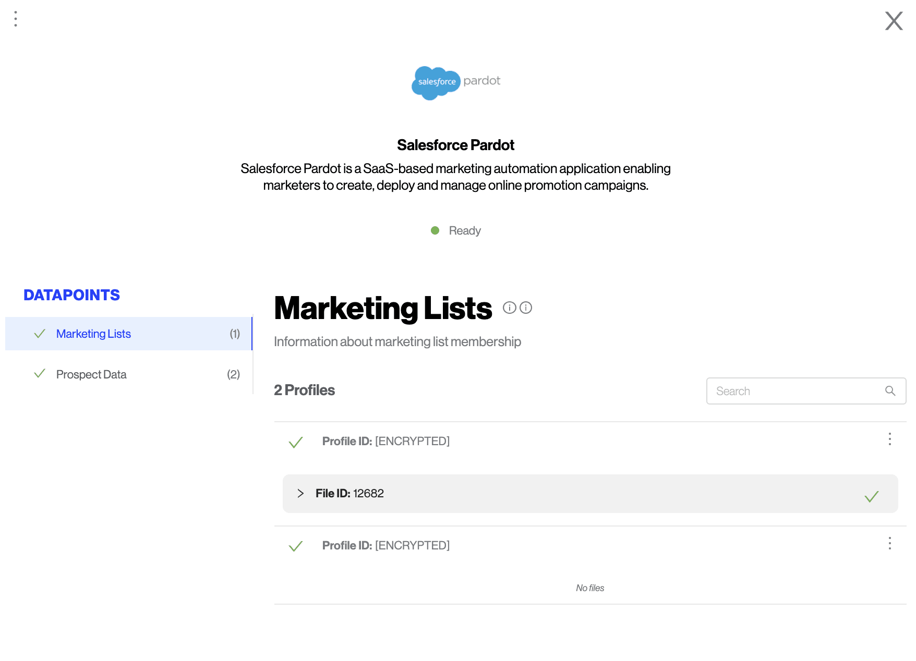Click the first Profile ID [ENCRYPTED] label

click(385, 441)
